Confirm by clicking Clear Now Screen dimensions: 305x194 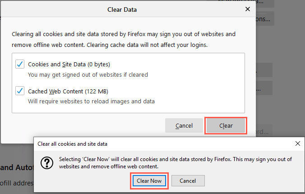[x=149, y=181]
